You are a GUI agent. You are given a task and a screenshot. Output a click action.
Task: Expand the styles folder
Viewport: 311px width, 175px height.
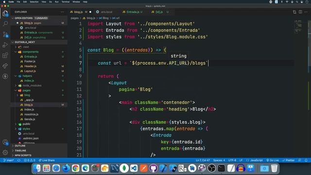pos(16,129)
